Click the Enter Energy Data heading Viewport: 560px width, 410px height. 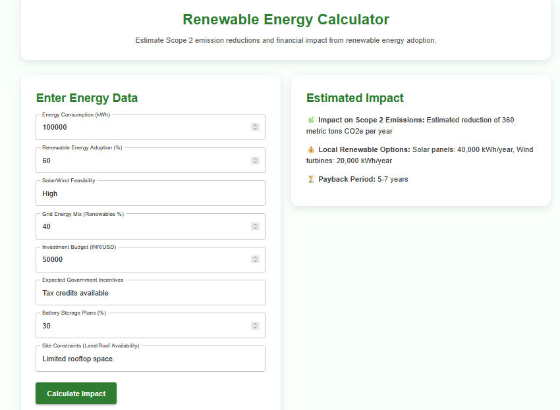coord(87,98)
